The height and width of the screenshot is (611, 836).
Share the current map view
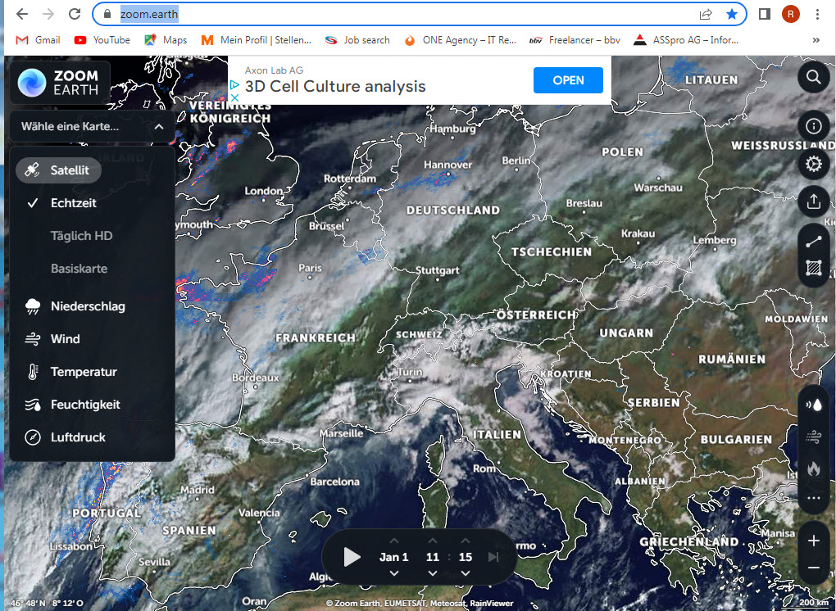click(x=814, y=201)
